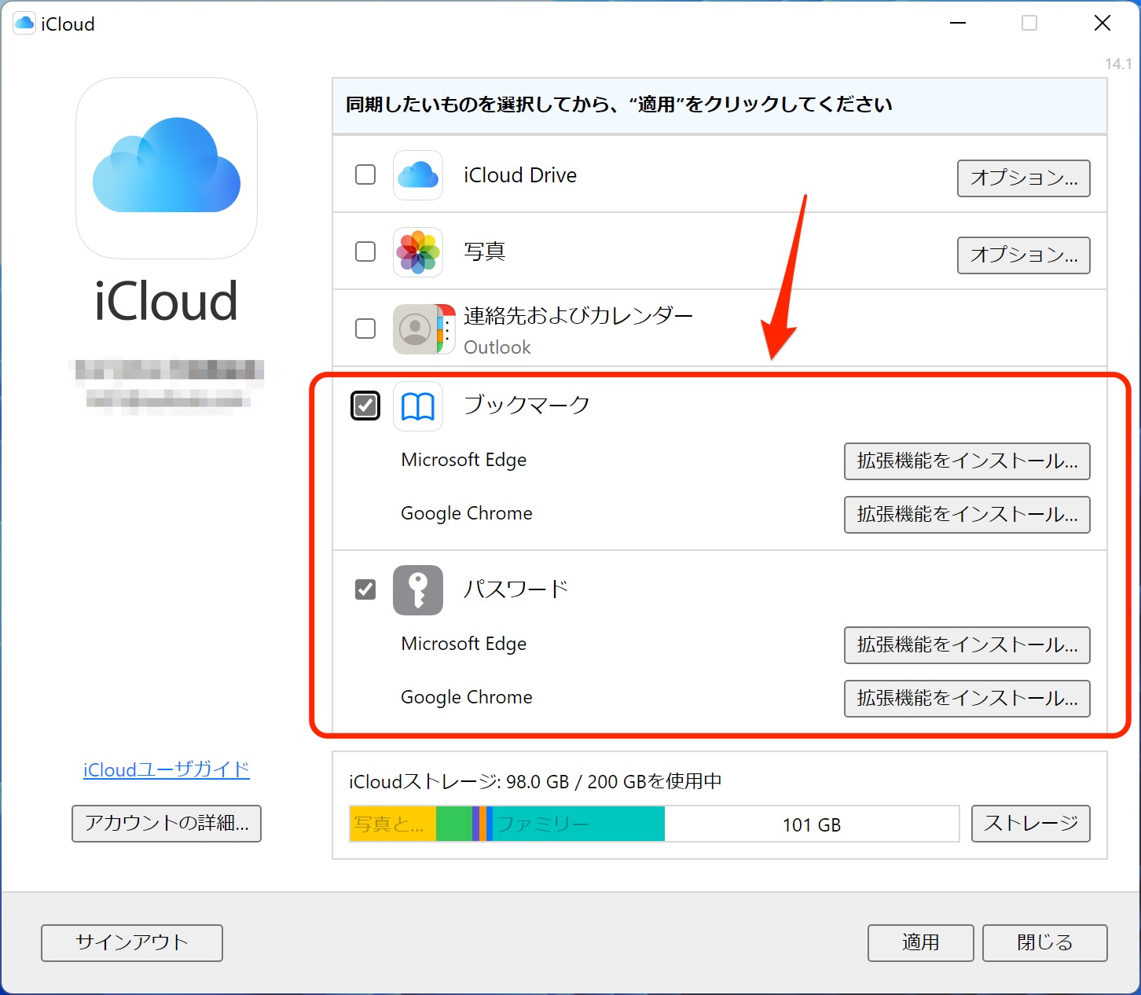Image resolution: width=1141 pixels, height=995 pixels.
Task: Click the large iCloud logo on the left
Action: click(x=167, y=167)
